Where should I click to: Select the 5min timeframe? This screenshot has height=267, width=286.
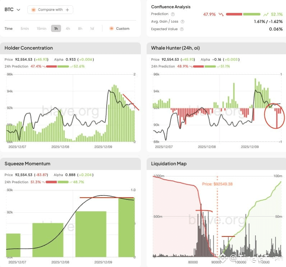25,29
